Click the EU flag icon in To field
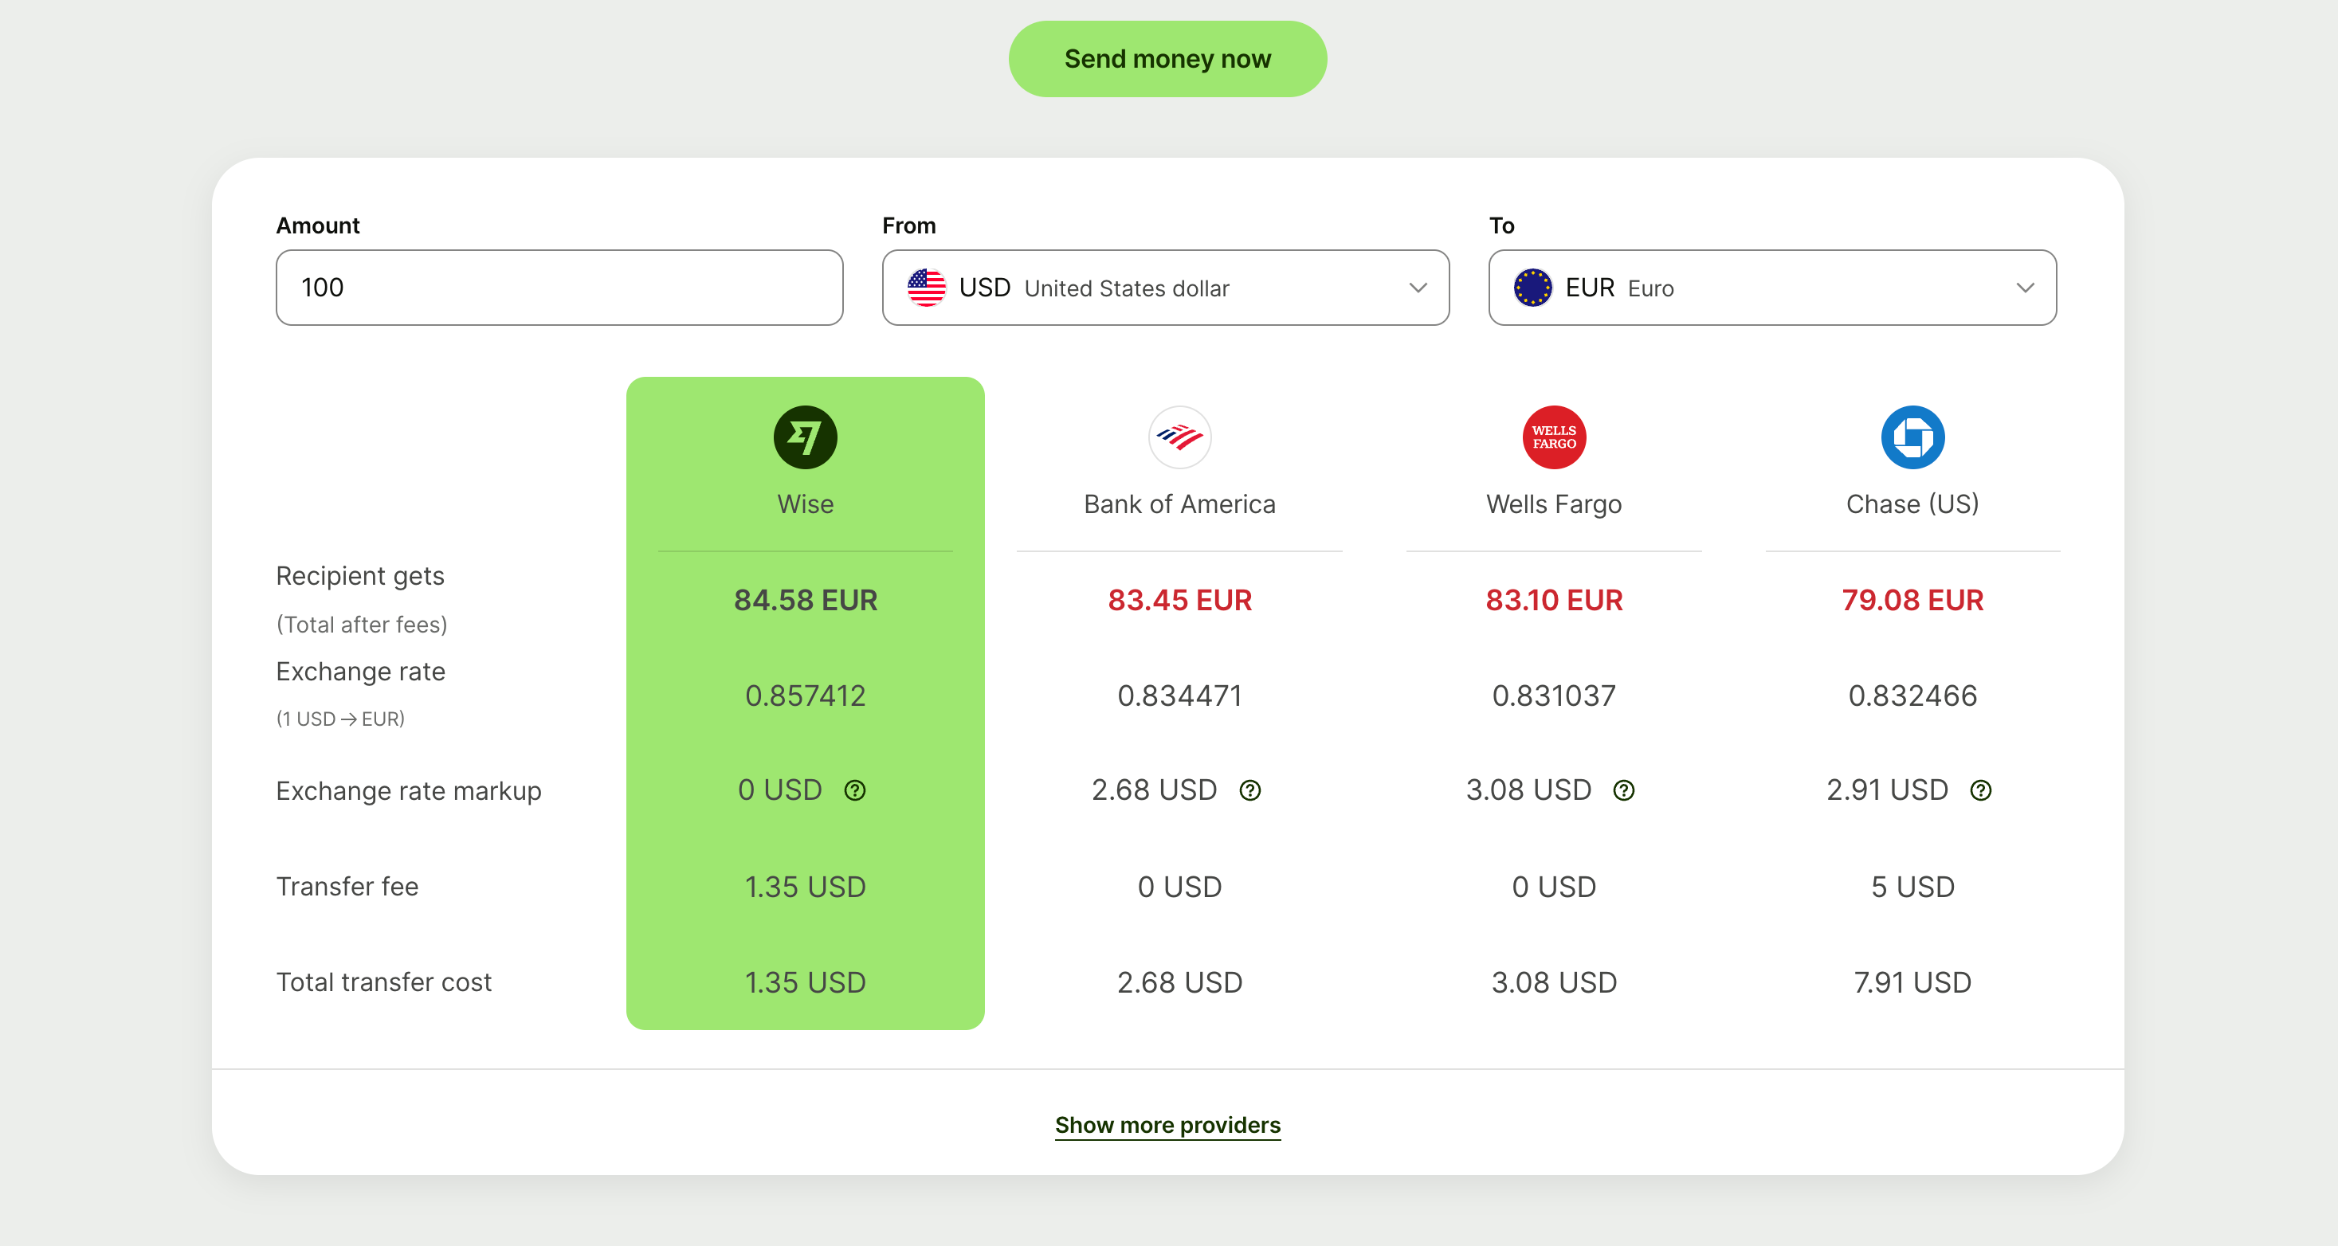The image size is (2338, 1246). [x=1532, y=288]
